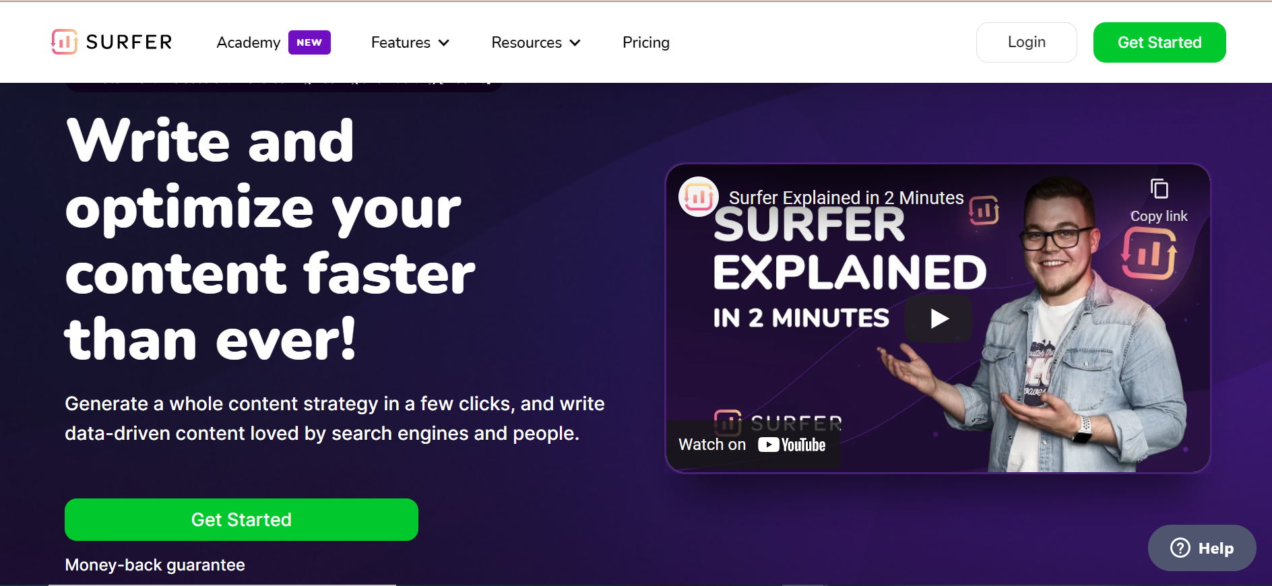Play the Surfer Explained video

(x=939, y=318)
